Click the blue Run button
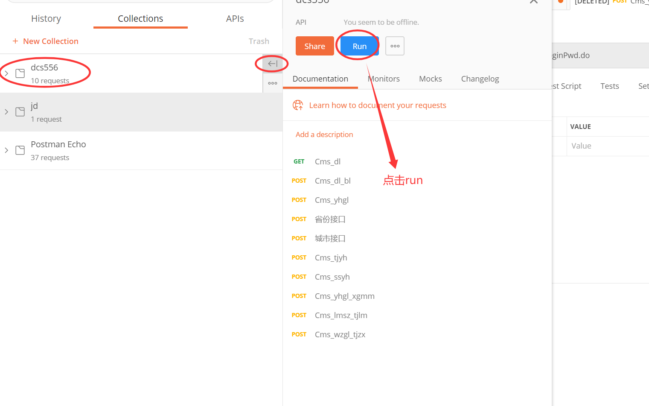 (x=359, y=46)
